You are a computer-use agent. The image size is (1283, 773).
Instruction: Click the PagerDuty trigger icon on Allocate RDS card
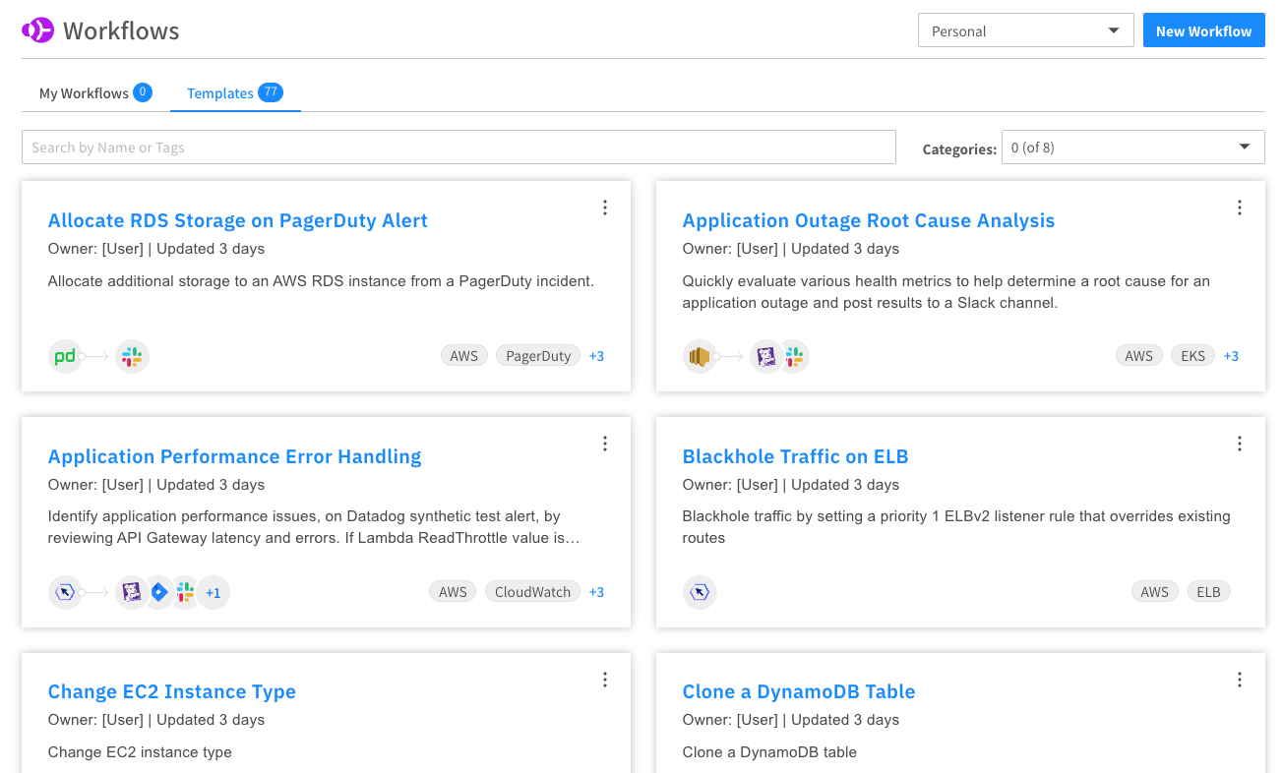(65, 356)
